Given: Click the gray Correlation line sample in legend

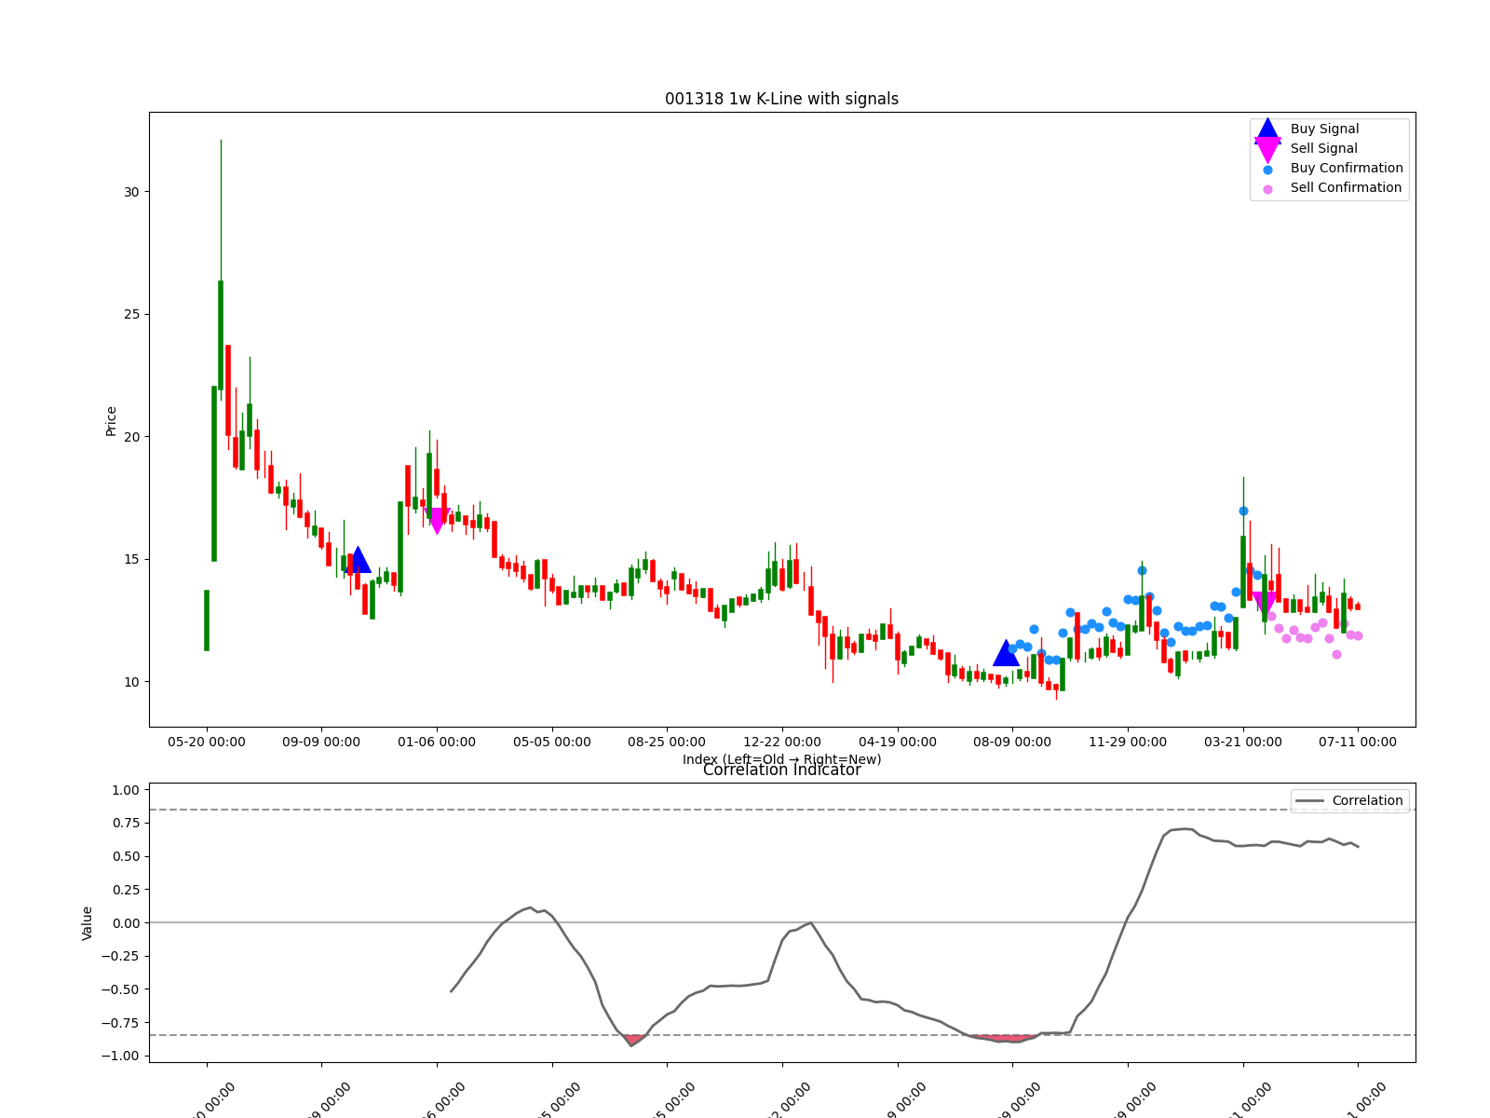Looking at the screenshot, I should (x=1309, y=801).
